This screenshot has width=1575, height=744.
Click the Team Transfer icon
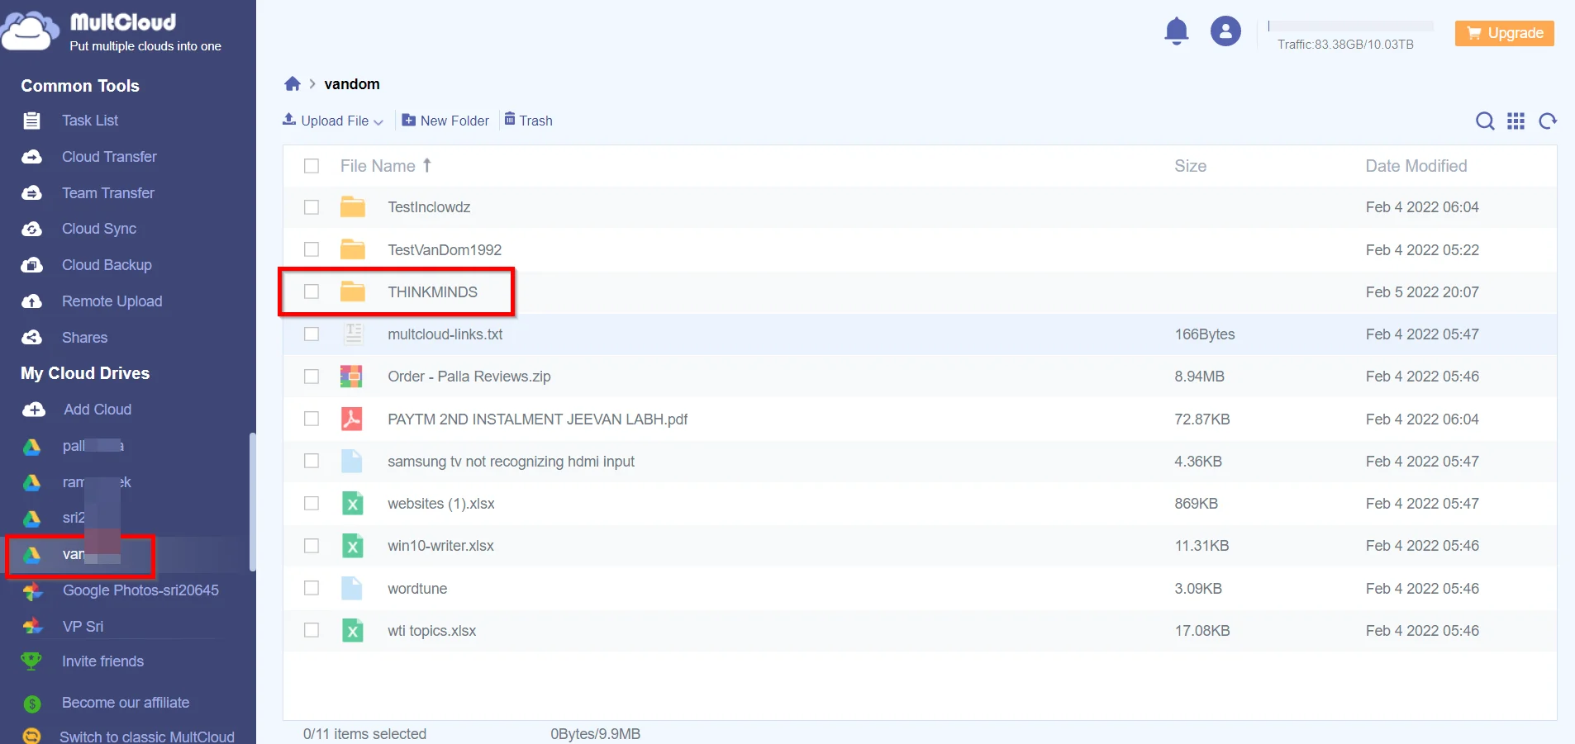coord(31,193)
